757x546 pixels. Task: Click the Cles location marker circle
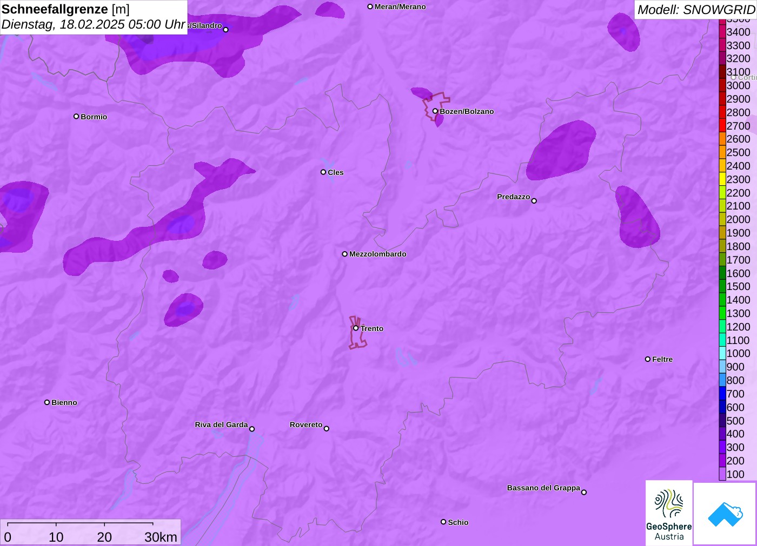[323, 172]
